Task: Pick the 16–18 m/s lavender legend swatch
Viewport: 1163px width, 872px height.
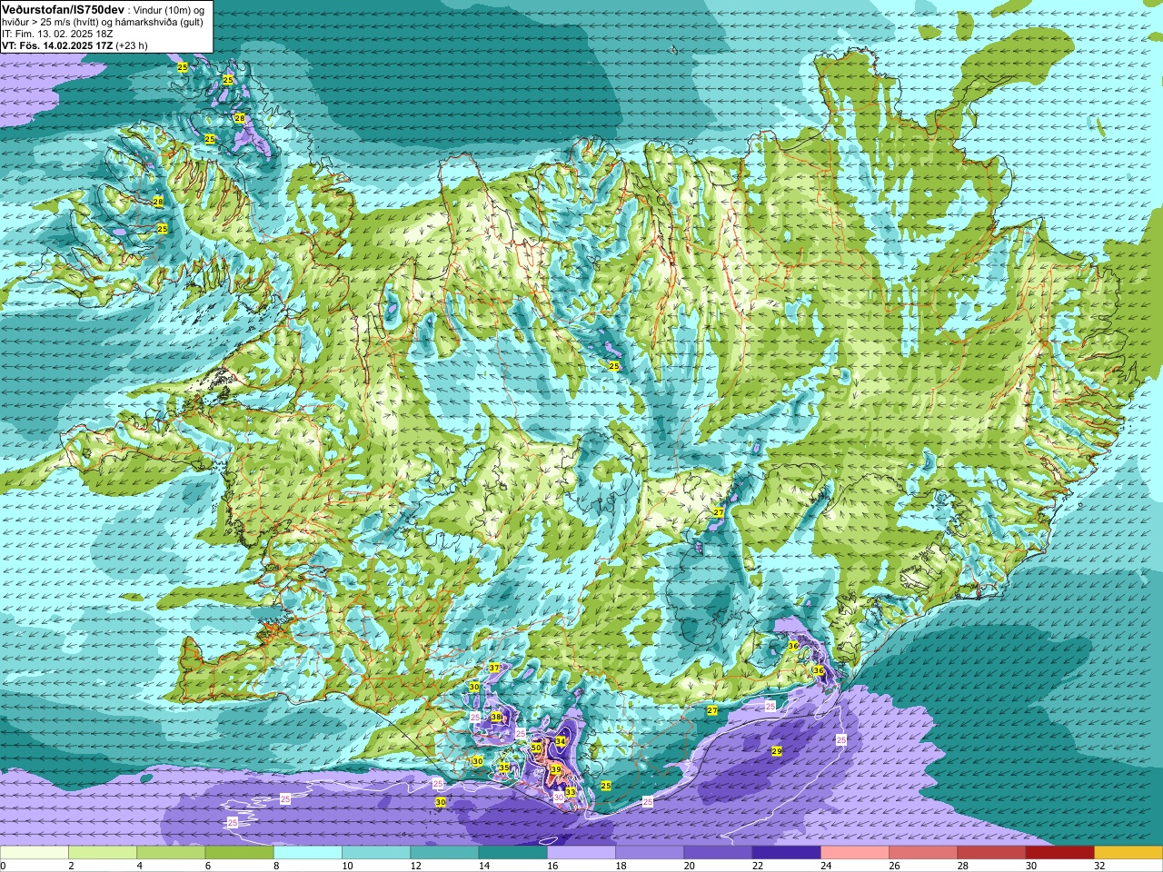Action: (581, 853)
